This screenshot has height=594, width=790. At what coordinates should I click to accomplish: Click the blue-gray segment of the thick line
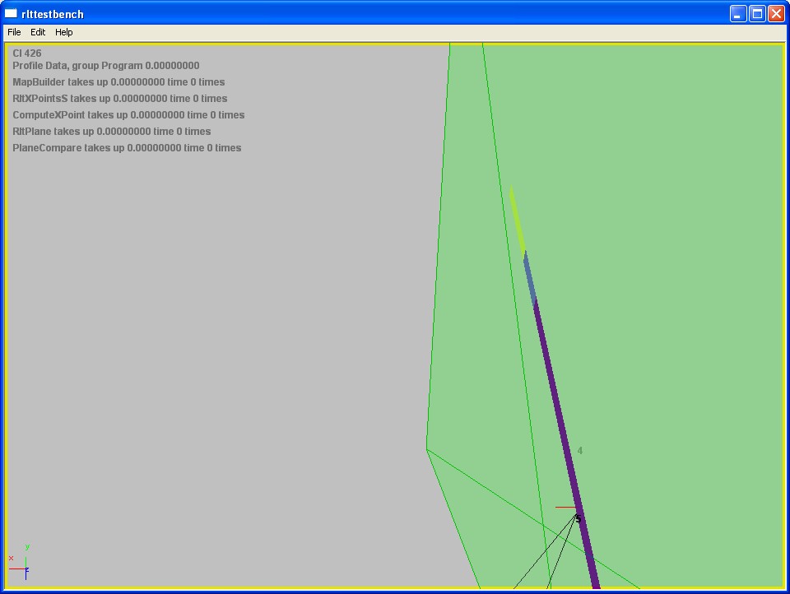pos(530,278)
